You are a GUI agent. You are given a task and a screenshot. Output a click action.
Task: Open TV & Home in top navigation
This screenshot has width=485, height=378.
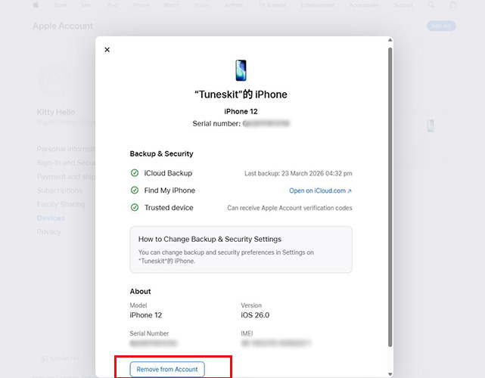click(x=272, y=5)
